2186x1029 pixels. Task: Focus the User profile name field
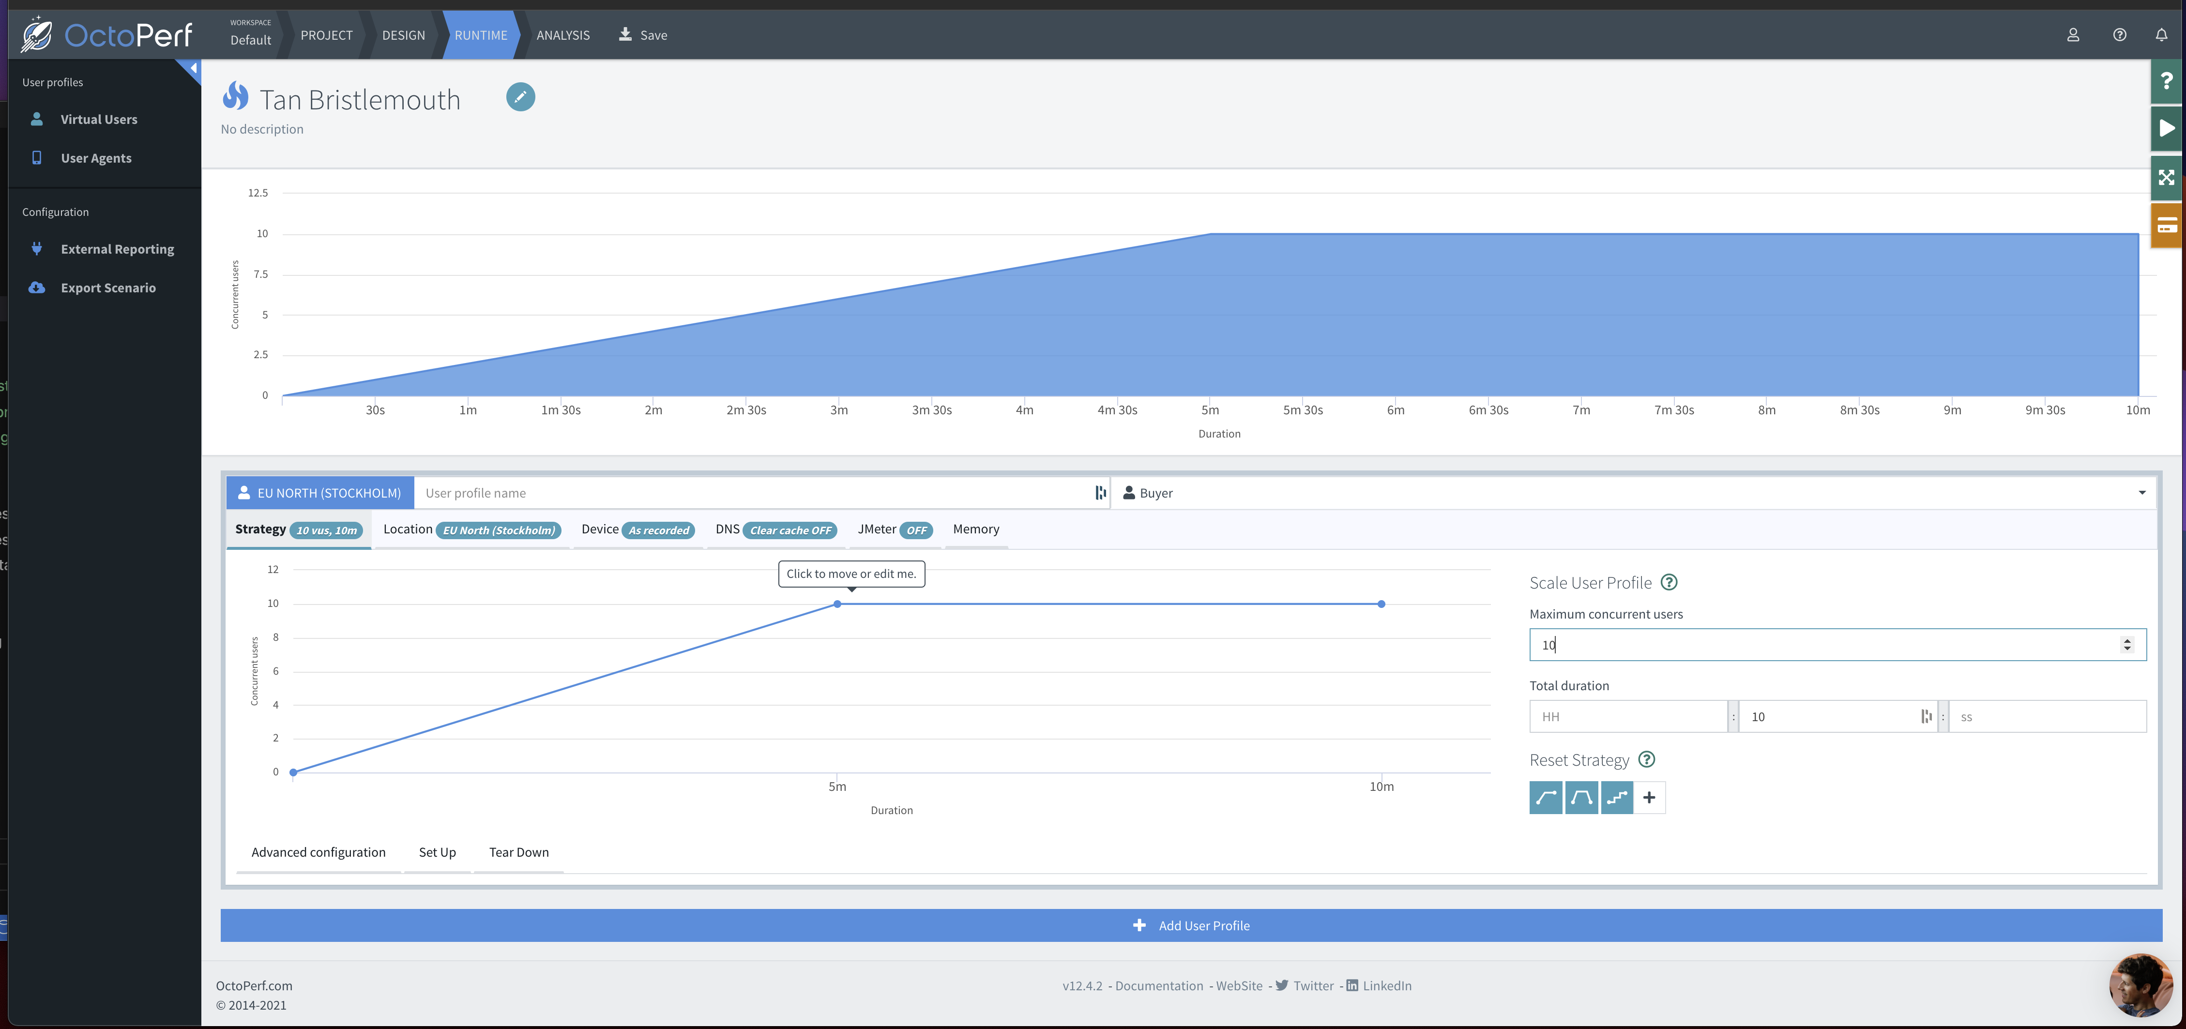[761, 493]
